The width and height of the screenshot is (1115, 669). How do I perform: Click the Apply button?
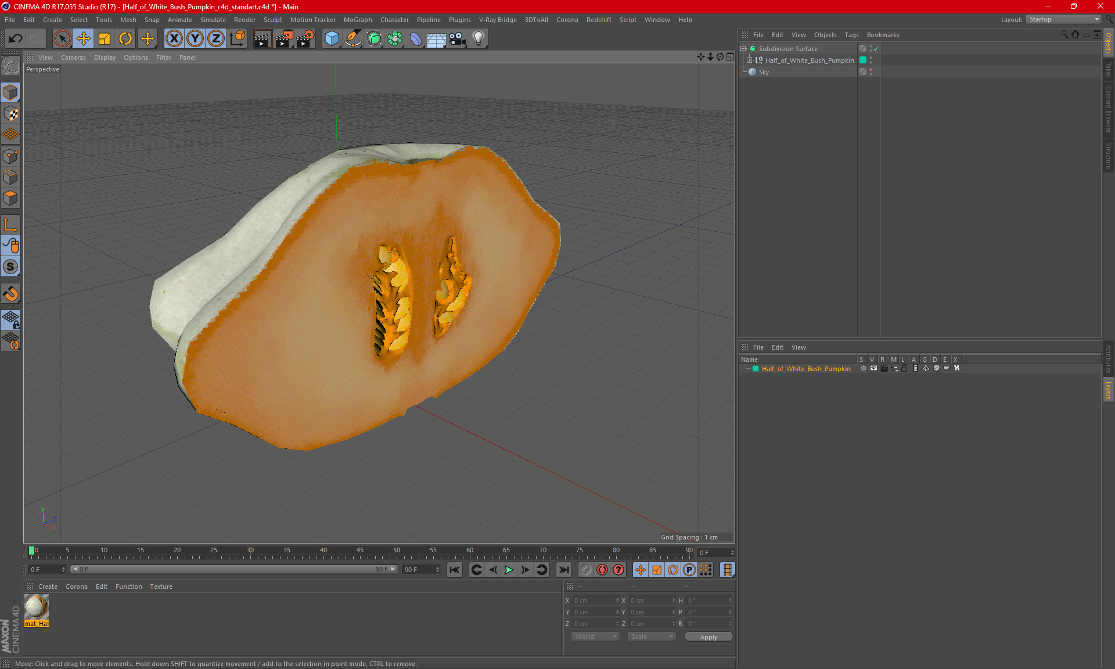708,637
